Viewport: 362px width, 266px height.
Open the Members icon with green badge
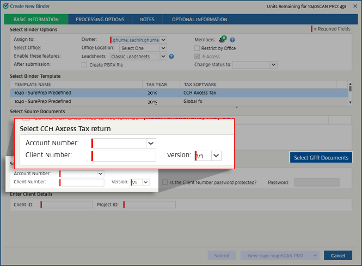click(223, 39)
